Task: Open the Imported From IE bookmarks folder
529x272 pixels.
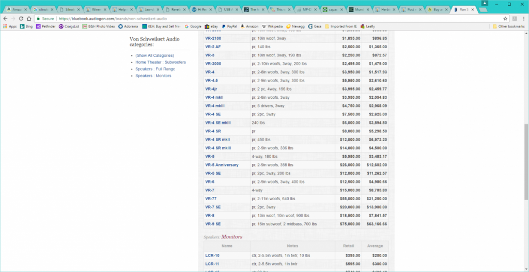Action: pos(341,26)
